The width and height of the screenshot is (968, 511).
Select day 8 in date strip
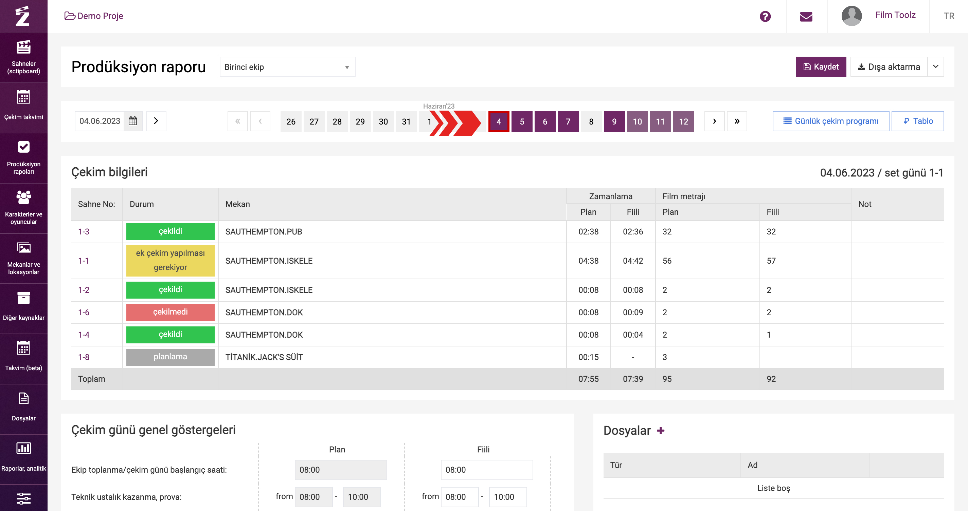click(591, 121)
